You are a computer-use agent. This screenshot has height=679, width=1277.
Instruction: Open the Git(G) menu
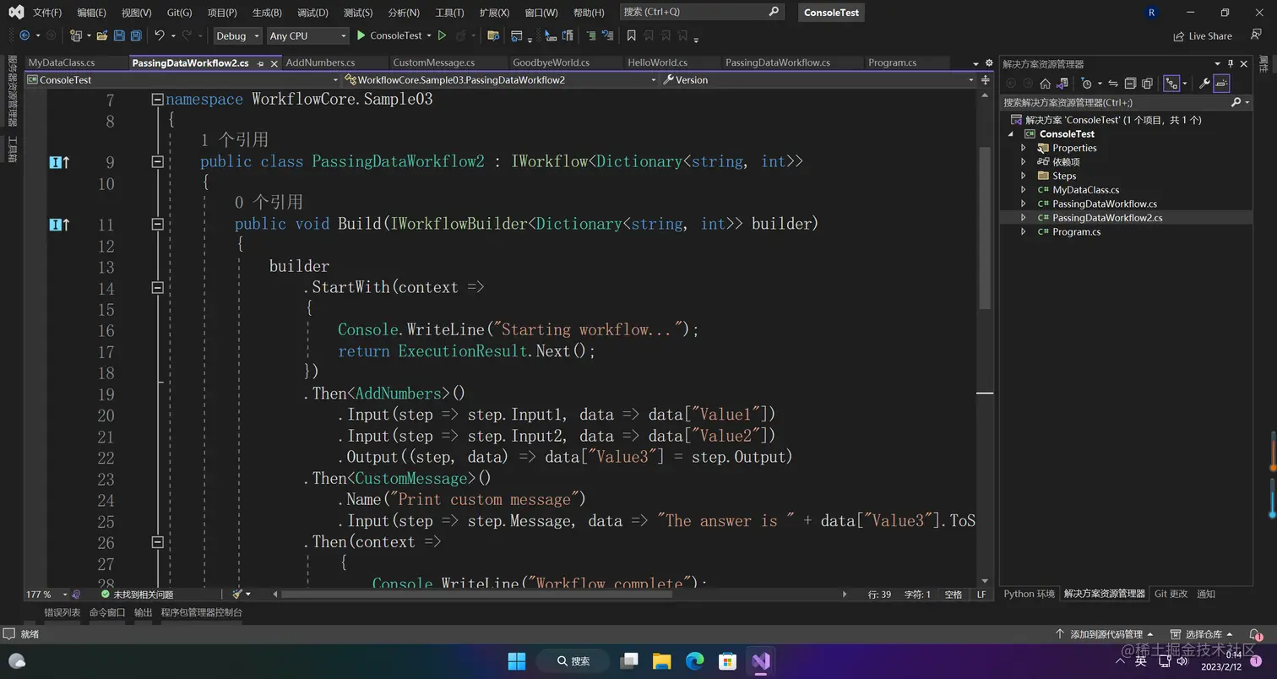[x=179, y=13]
